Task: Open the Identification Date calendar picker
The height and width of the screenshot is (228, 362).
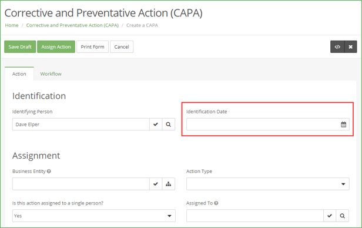Action: tap(343, 125)
